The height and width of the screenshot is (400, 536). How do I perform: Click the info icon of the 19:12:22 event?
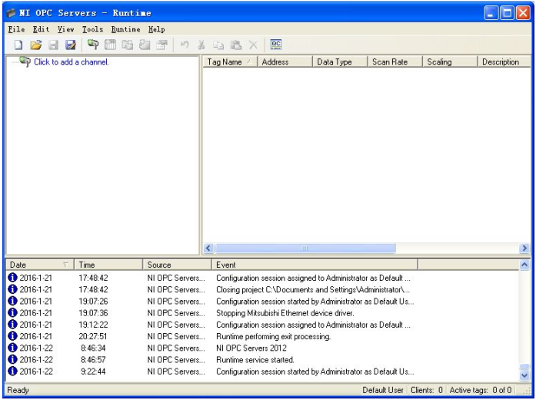pos(12,324)
